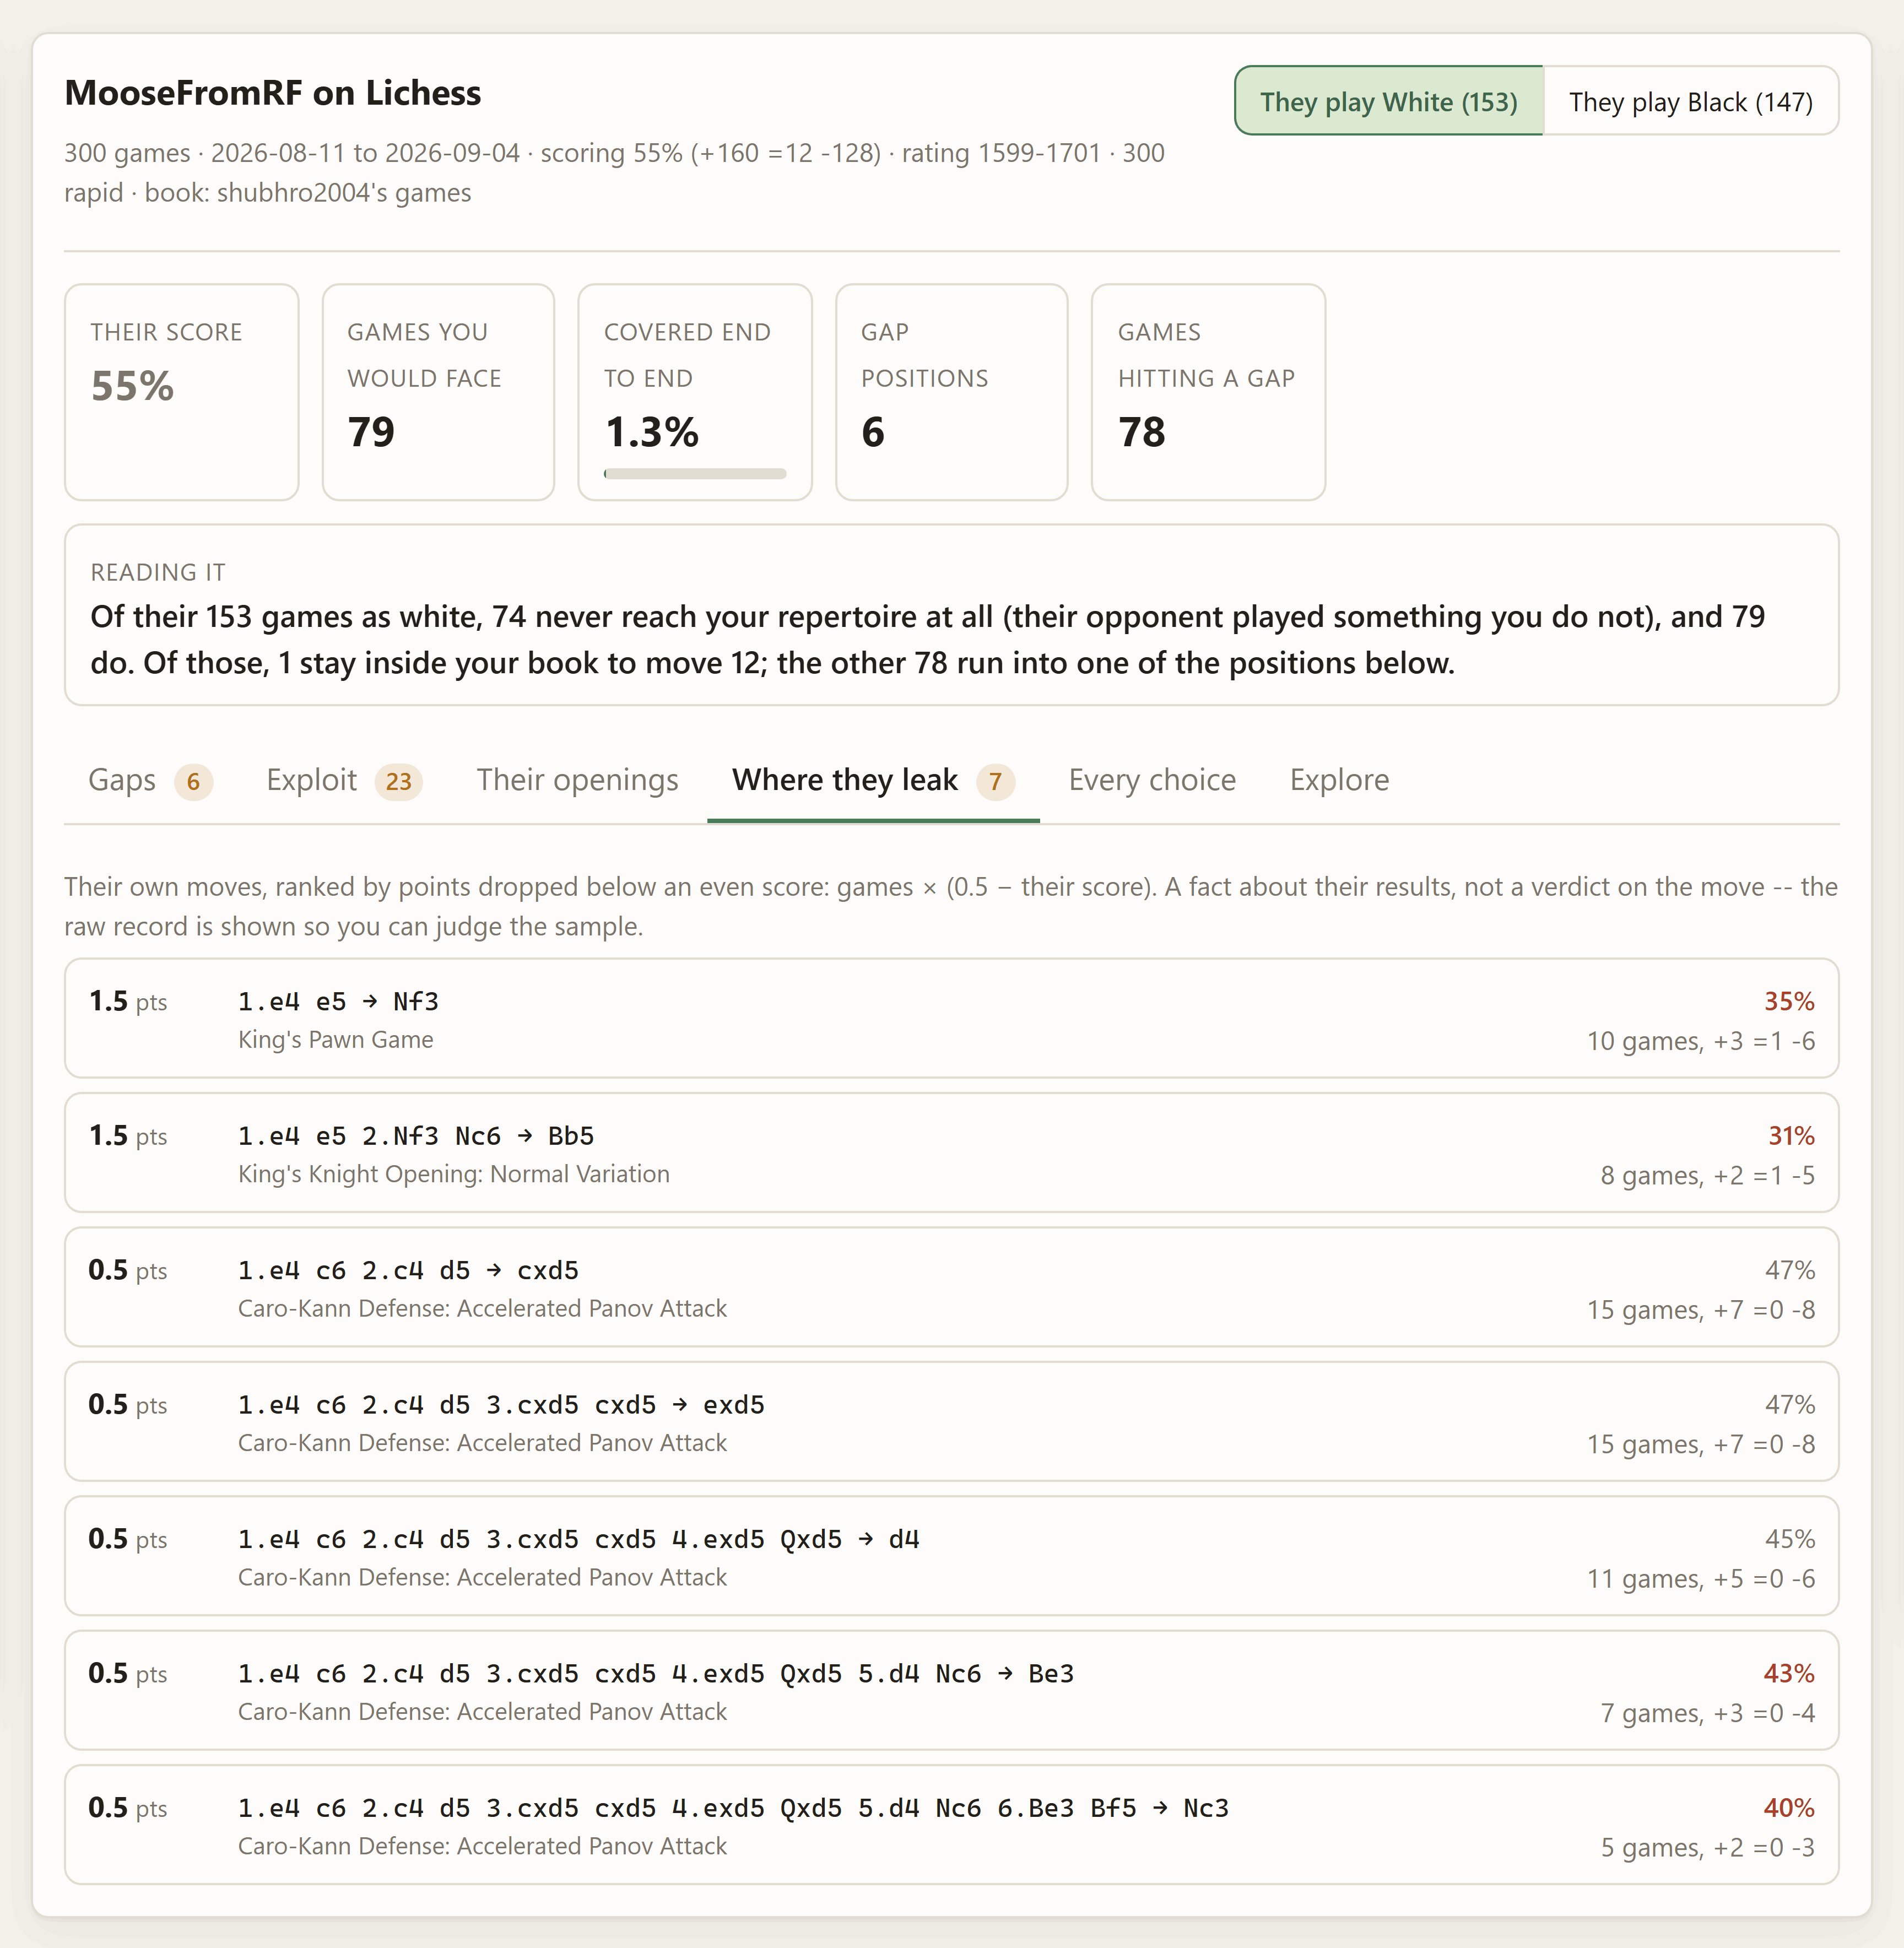This screenshot has height=1948, width=1904.
Task: Open the Every choice tab
Action: click(1152, 780)
